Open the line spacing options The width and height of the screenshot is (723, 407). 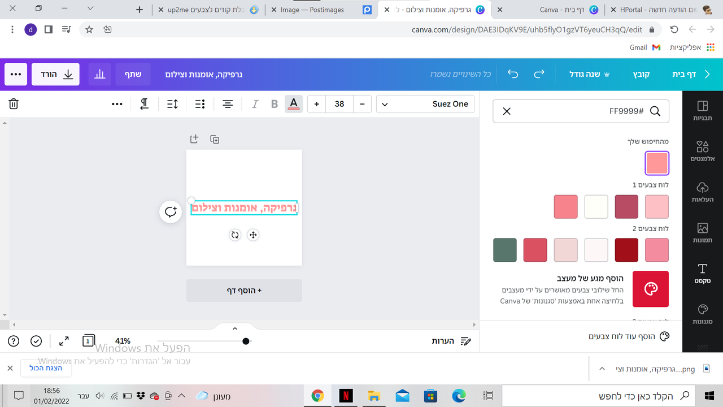click(x=172, y=104)
